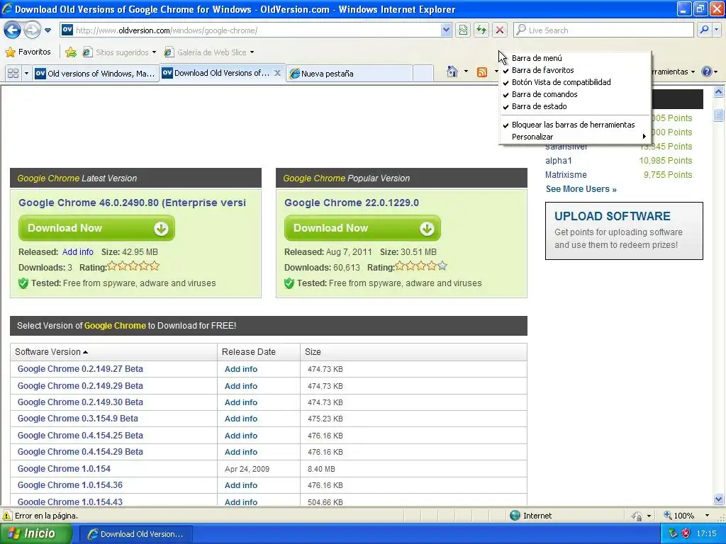Image resolution: width=726 pixels, height=544 pixels.
Task: Open user alpha1 profile link
Action: click(559, 161)
